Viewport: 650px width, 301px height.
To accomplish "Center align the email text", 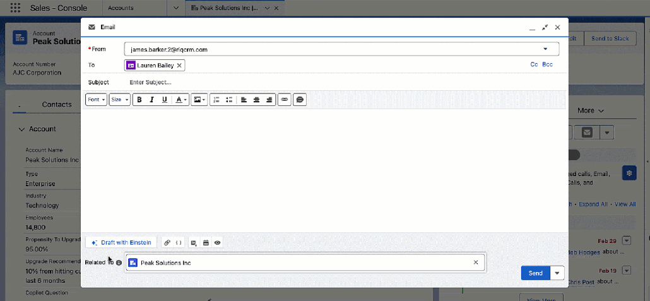I will point(256,100).
